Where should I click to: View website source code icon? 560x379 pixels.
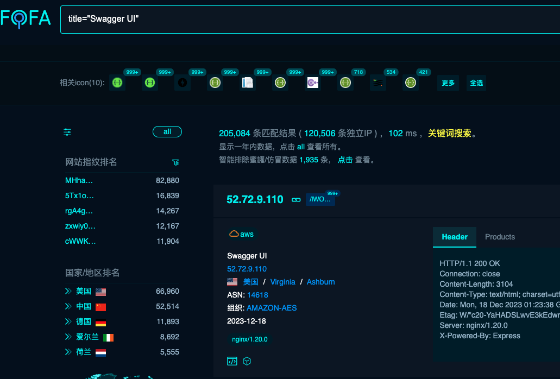(232, 361)
